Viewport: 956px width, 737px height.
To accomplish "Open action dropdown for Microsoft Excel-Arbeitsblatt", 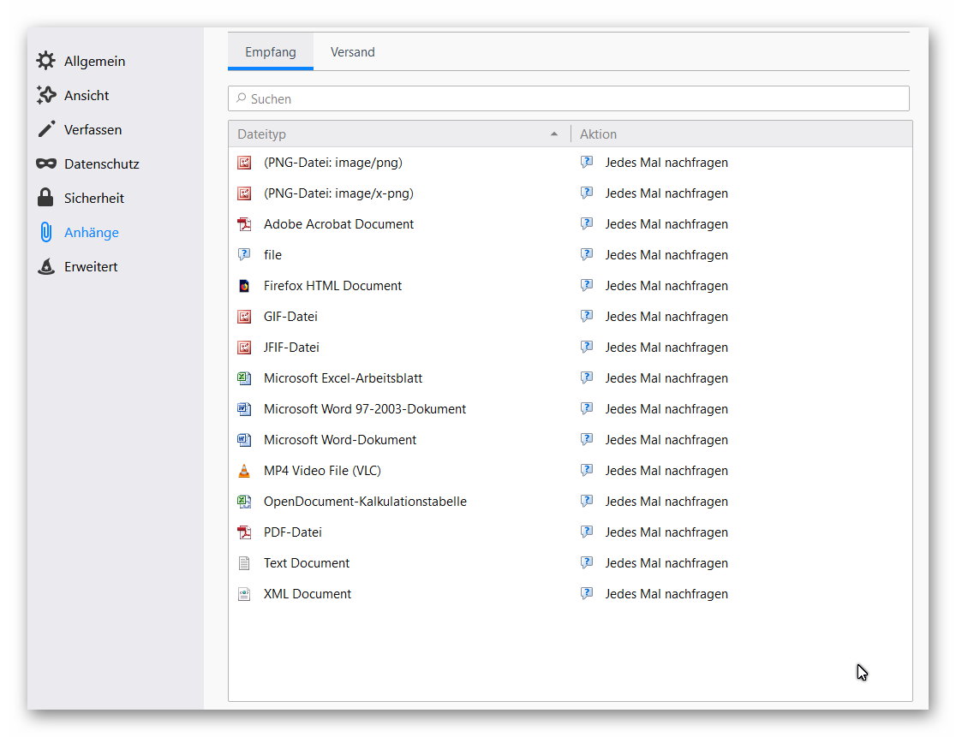I will (x=666, y=378).
